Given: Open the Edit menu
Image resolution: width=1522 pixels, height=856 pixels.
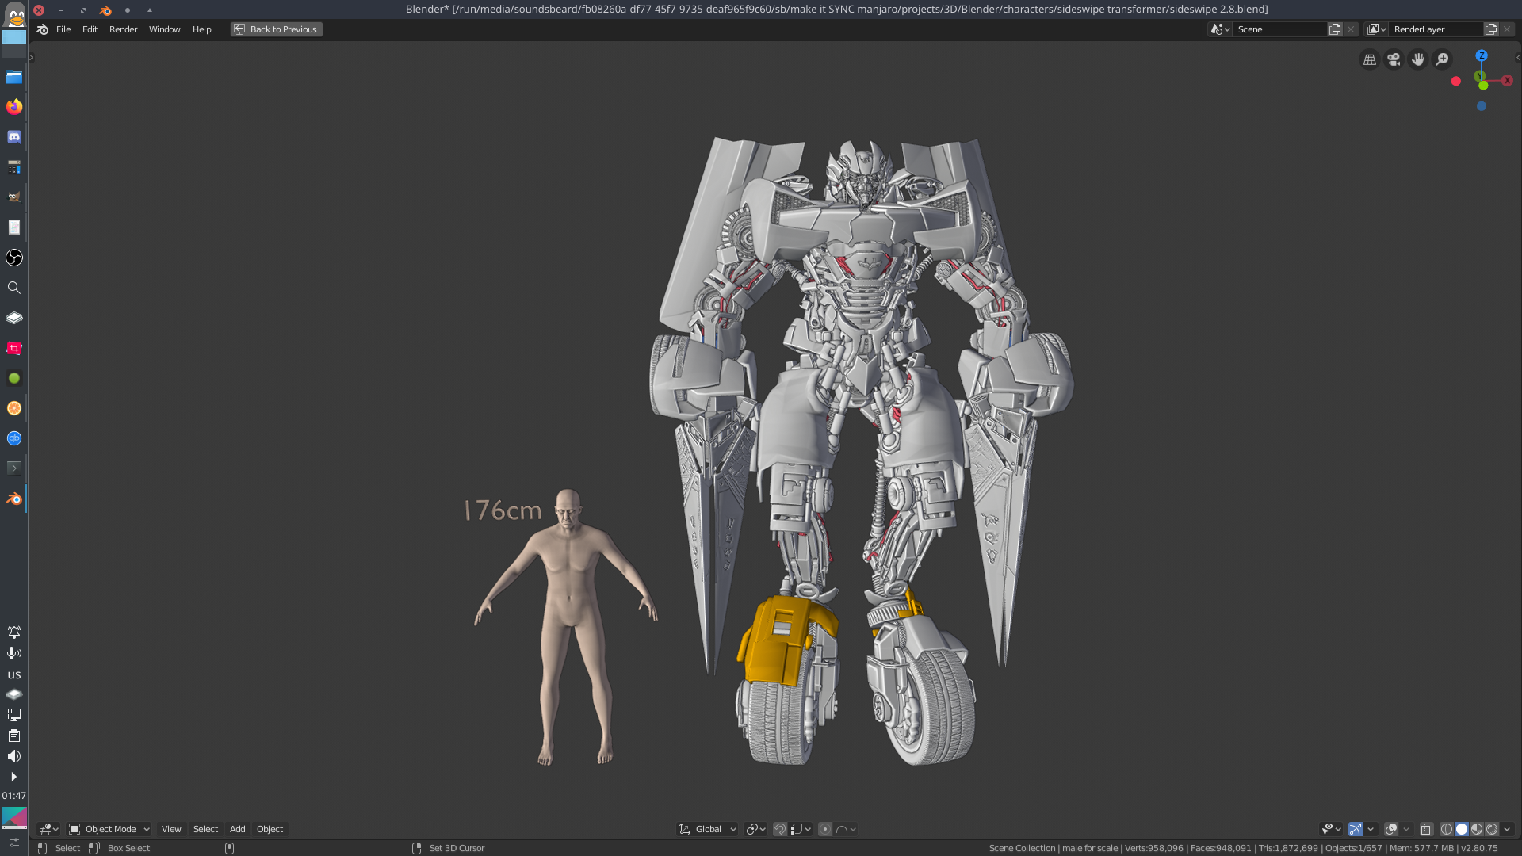Looking at the screenshot, I should pyautogui.click(x=90, y=29).
